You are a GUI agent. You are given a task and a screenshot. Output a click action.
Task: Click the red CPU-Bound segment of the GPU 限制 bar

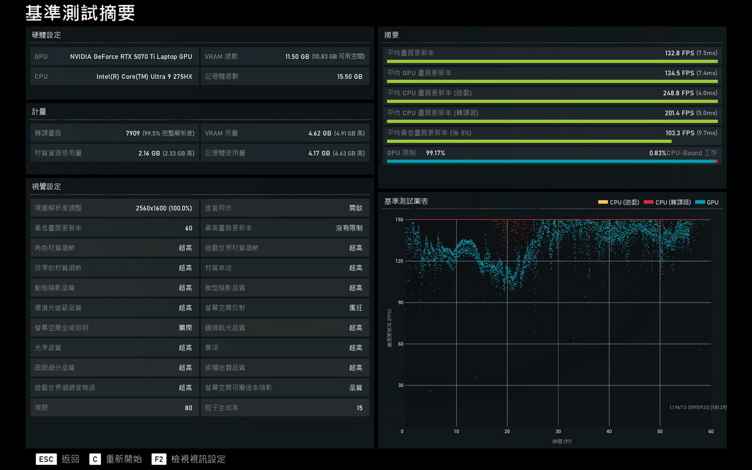[x=716, y=161]
